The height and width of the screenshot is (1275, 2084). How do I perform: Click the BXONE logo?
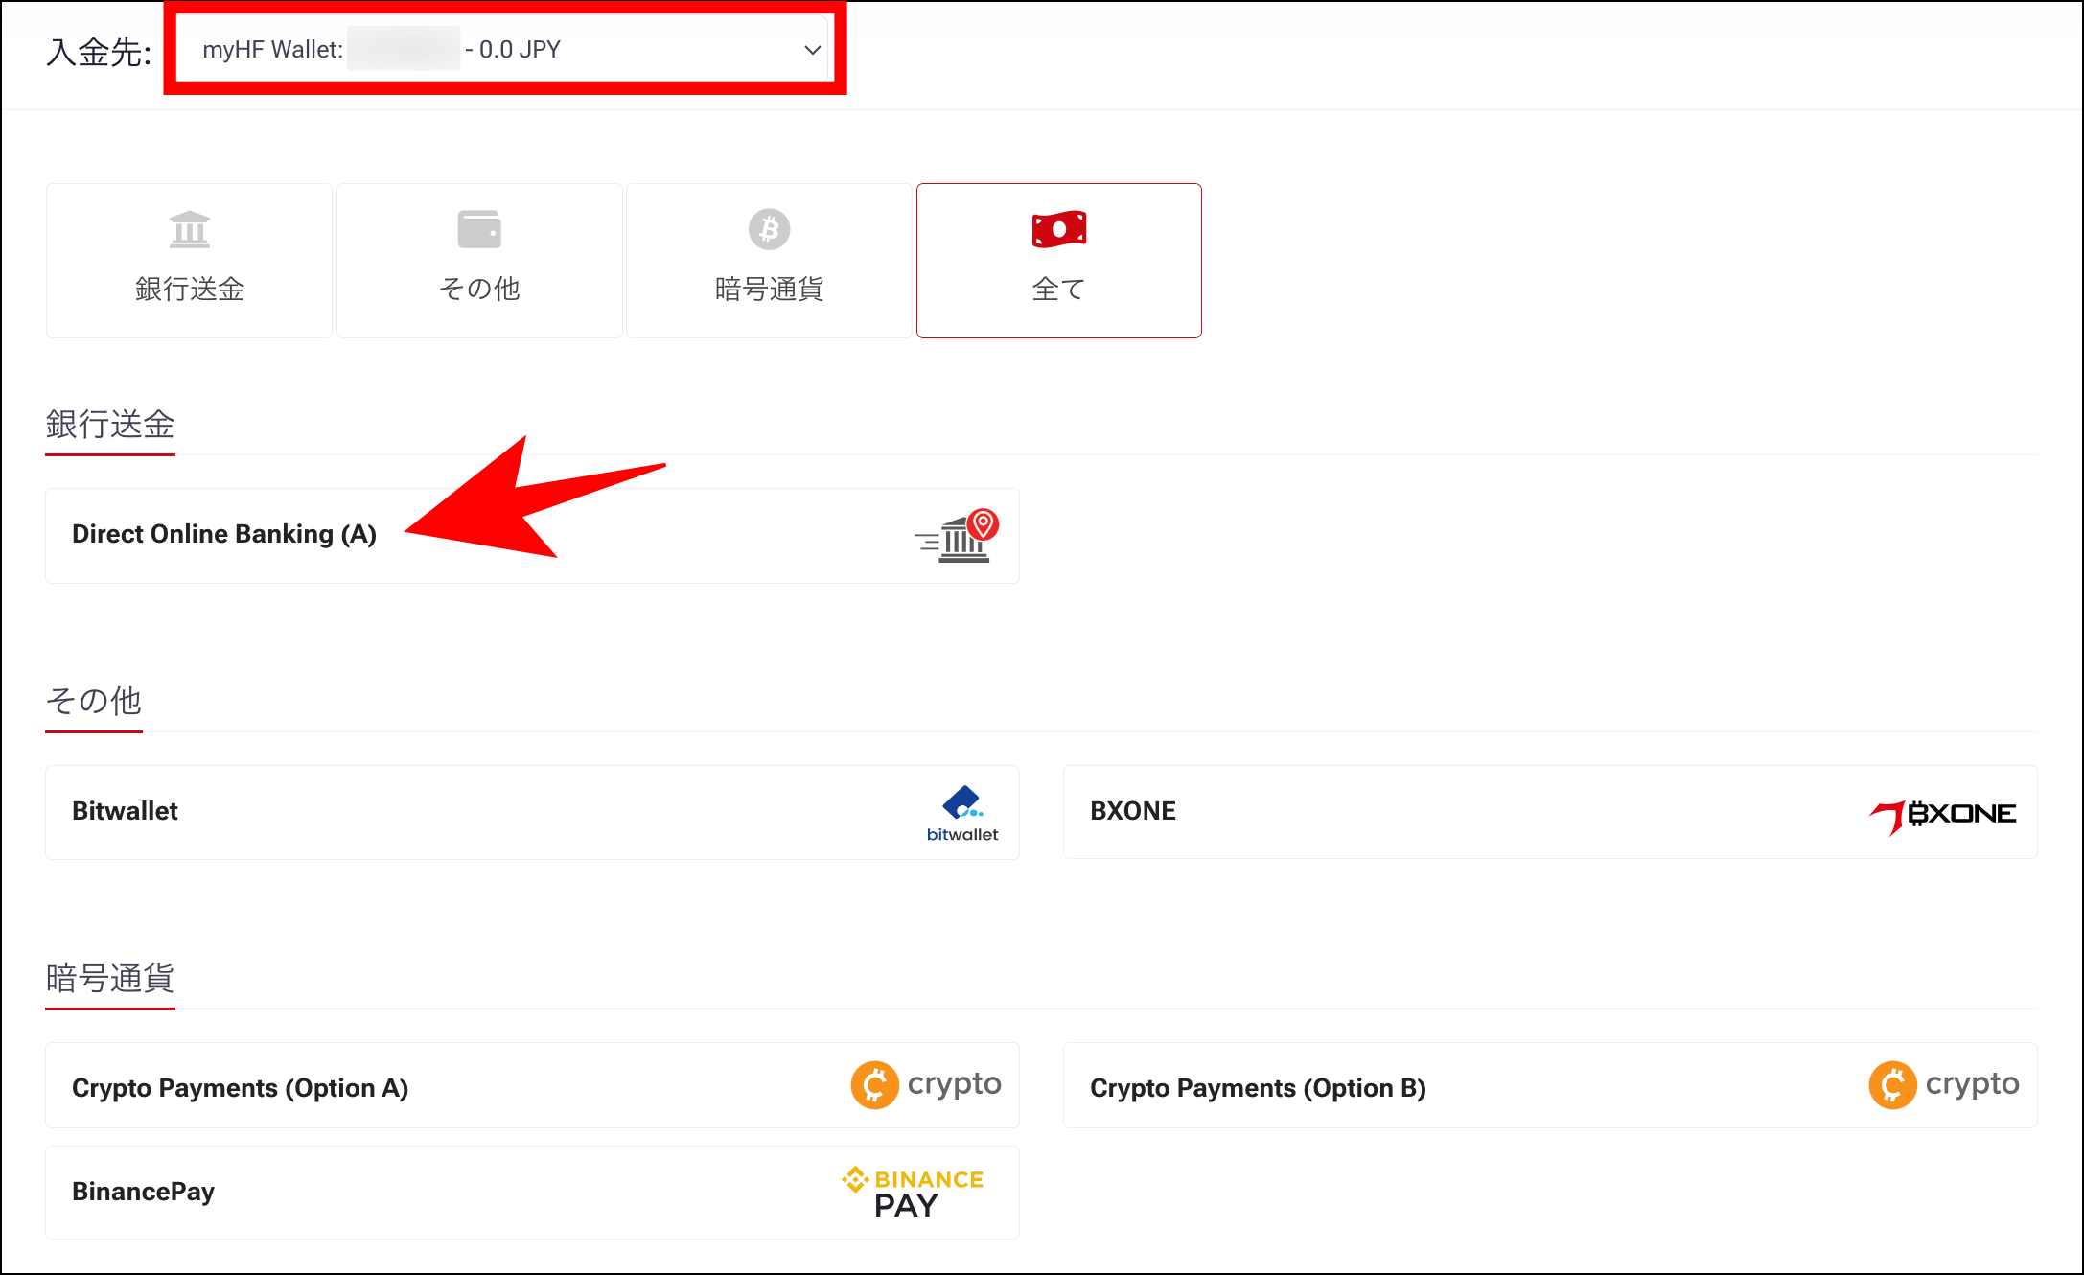[x=1943, y=815]
